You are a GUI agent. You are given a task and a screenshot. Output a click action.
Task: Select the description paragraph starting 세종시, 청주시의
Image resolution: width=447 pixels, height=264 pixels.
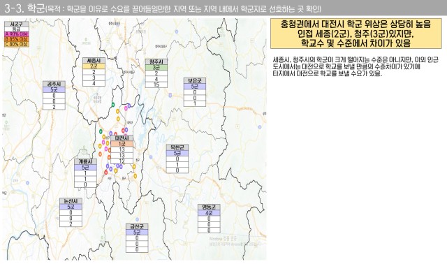click(356, 67)
